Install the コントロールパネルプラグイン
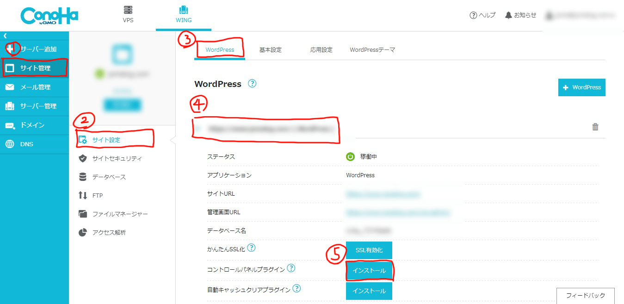This screenshot has height=304, width=624. pos(369,271)
